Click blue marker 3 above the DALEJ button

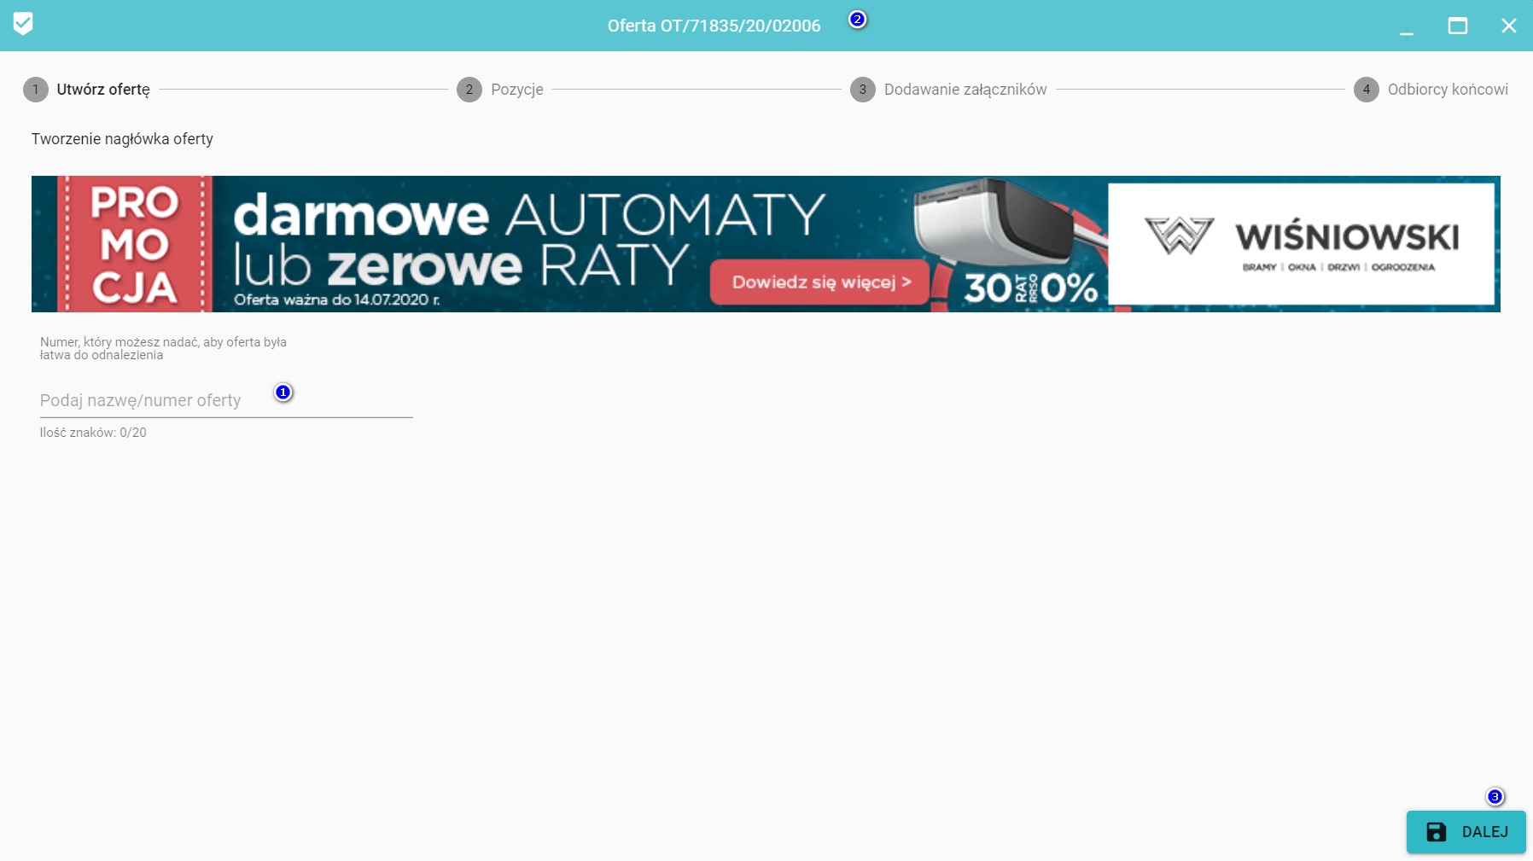click(1495, 797)
